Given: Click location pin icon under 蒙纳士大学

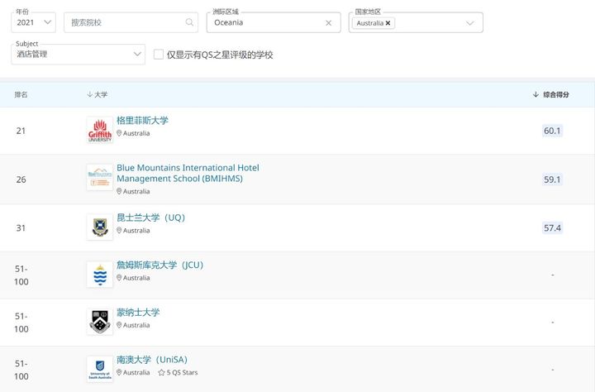Looking at the screenshot, I should (x=119, y=325).
